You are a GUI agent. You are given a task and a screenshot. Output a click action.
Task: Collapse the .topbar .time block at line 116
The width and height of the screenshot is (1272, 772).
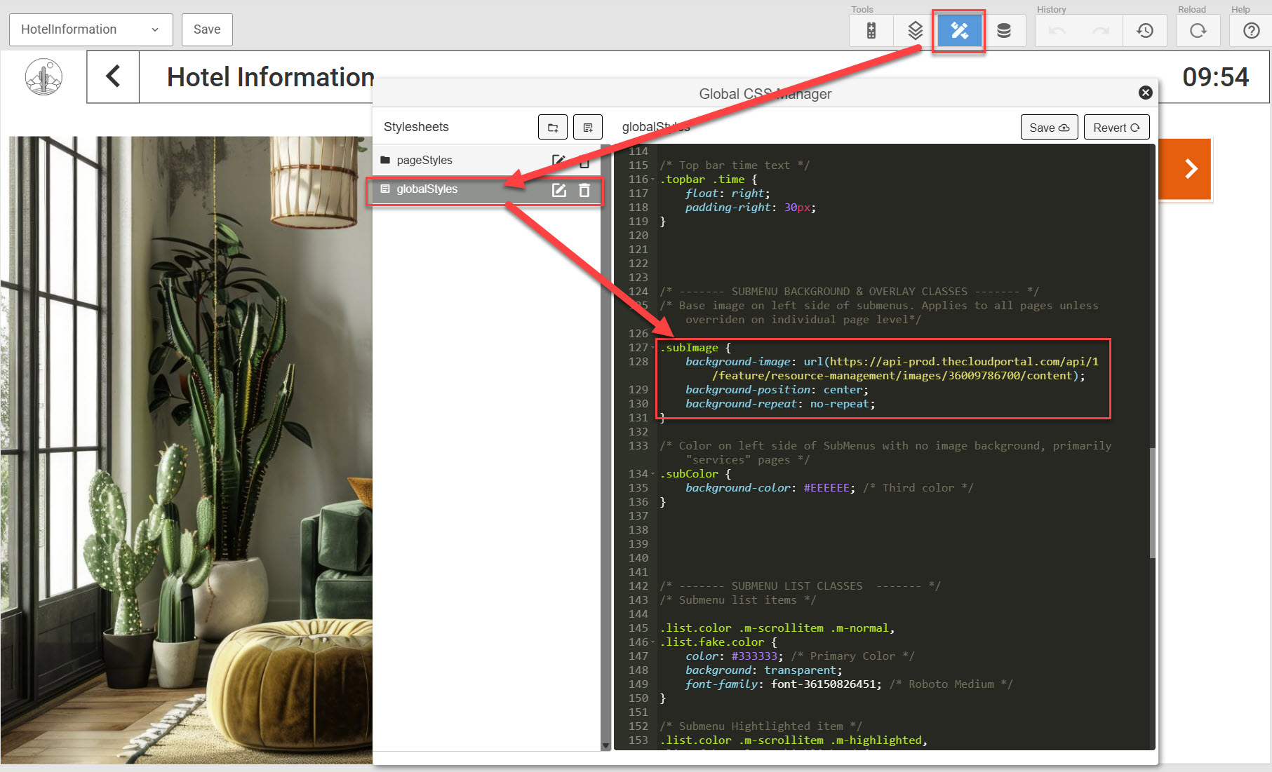pos(653,180)
